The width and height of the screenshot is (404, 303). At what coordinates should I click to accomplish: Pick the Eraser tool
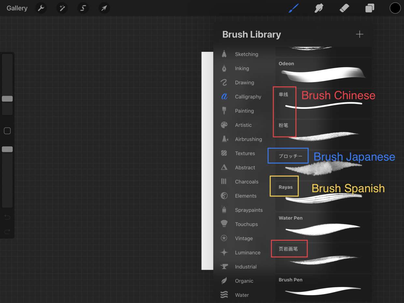click(x=344, y=8)
